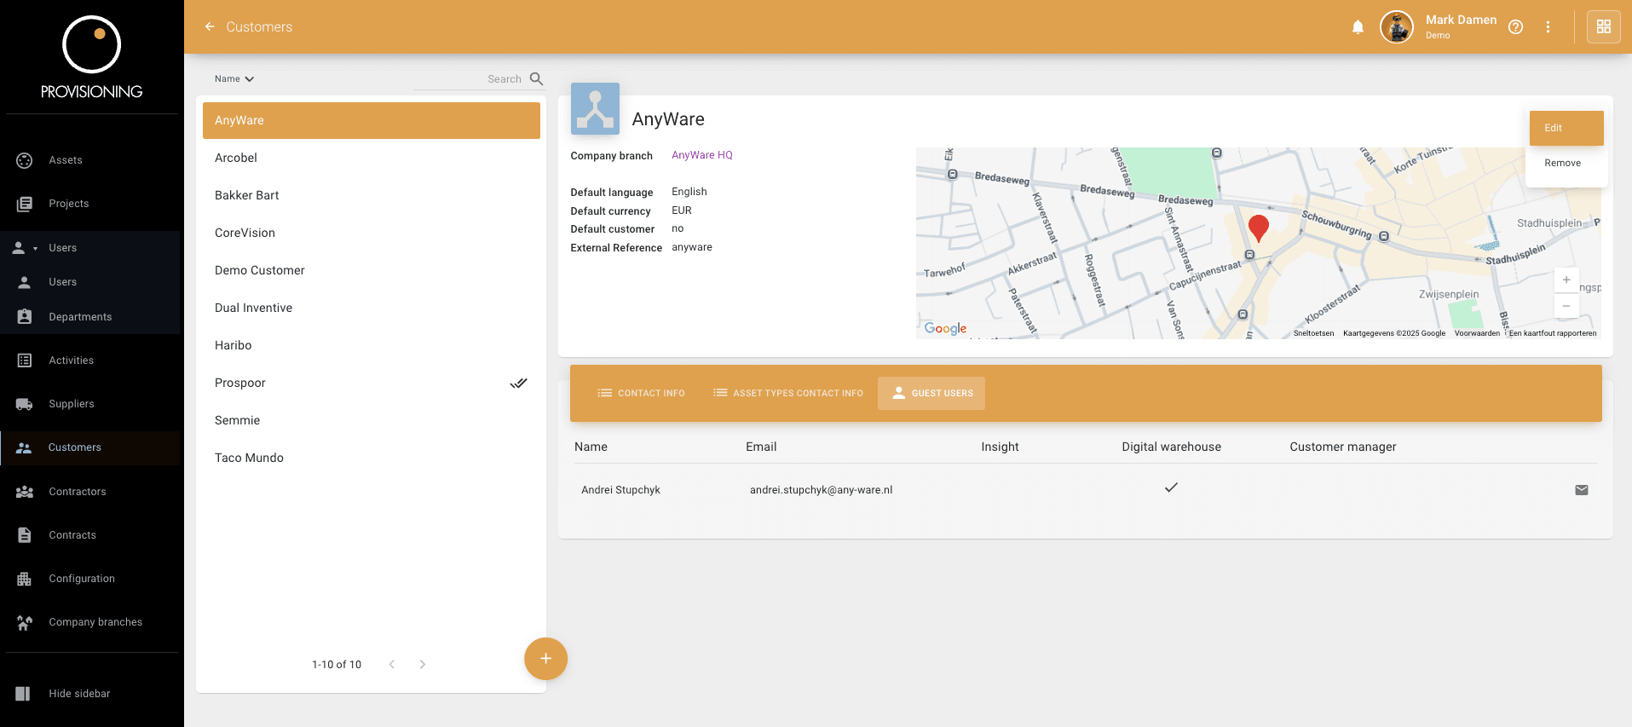Image resolution: width=1632 pixels, height=727 pixels.
Task: Select Customers in the sidebar
Action: (92, 447)
